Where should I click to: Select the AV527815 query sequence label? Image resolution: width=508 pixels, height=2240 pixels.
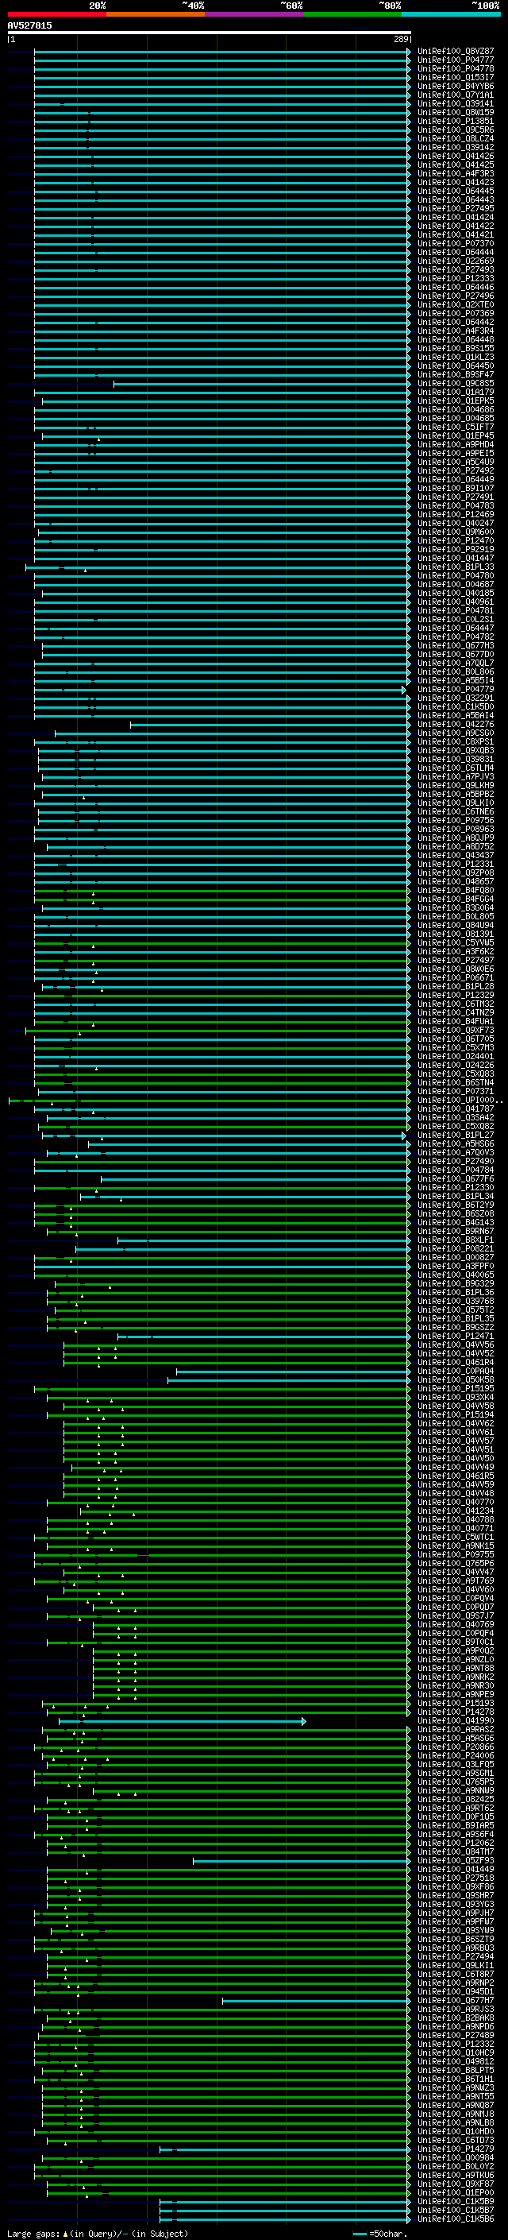pyautogui.click(x=29, y=25)
